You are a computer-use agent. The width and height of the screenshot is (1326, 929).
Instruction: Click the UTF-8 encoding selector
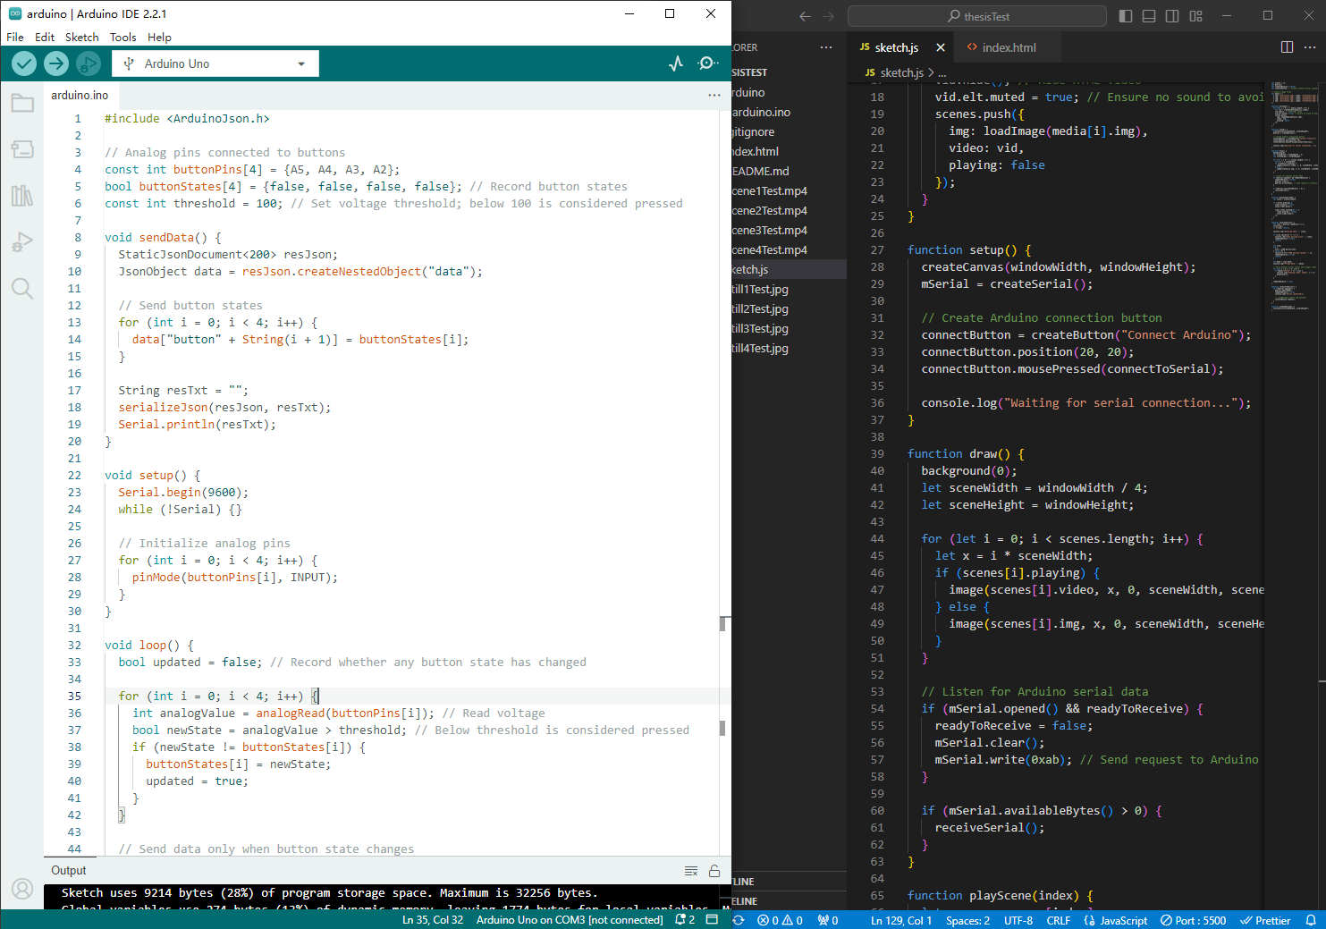(1018, 920)
